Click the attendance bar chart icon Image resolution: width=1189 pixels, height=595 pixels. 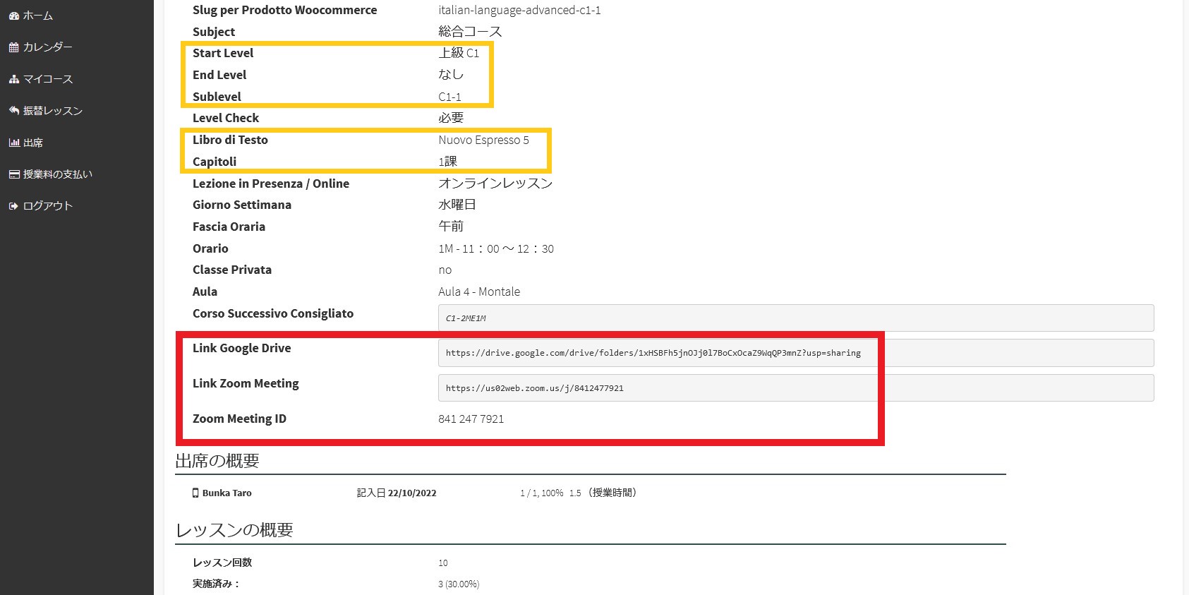tap(13, 143)
